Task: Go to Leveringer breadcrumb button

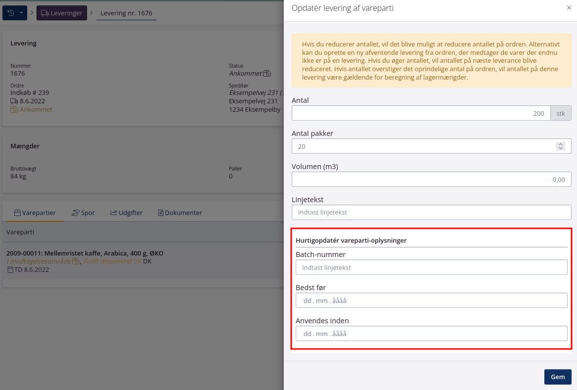Action: pyautogui.click(x=62, y=13)
